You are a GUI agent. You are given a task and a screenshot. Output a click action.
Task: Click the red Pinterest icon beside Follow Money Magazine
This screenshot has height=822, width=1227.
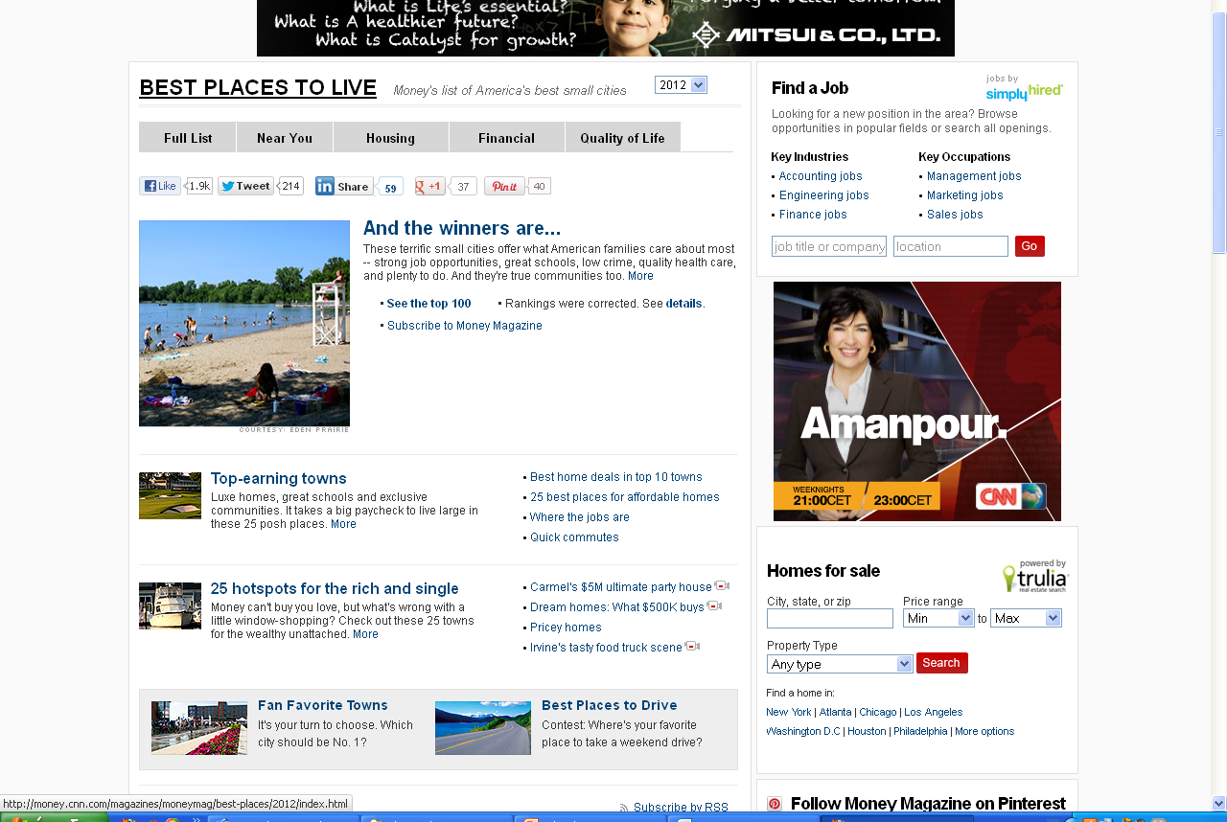pos(775,804)
